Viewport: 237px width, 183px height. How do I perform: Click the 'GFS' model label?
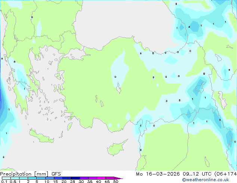click(56, 174)
